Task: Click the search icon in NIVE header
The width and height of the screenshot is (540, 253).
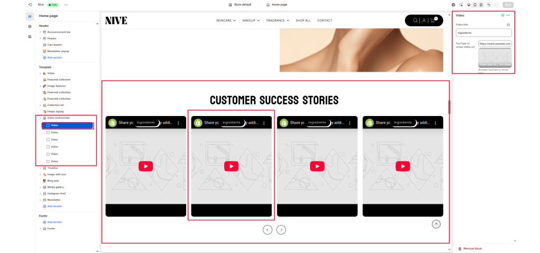Action: (416, 21)
